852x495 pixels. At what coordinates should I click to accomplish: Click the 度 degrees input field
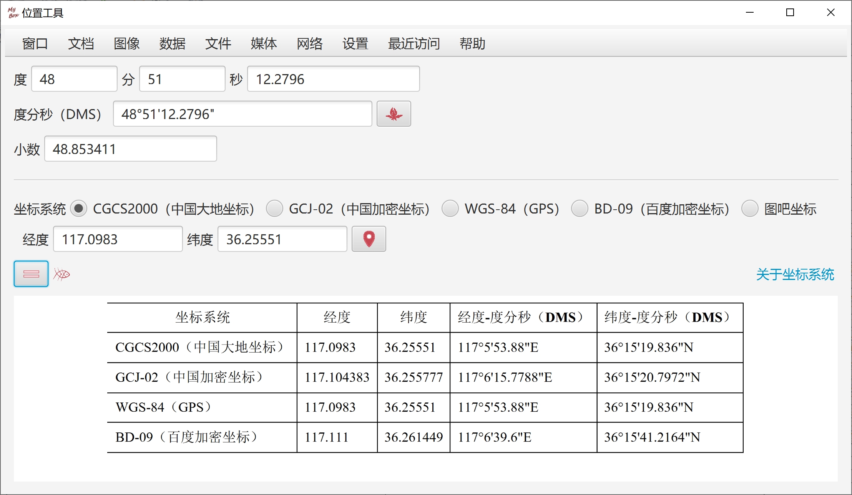click(x=74, y=79)
